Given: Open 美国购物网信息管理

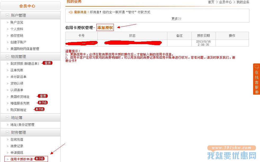Looking at the screenshot, I should coord(25,49).
